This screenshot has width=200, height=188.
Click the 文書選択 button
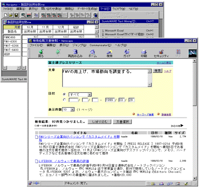[x=122, y=122]
